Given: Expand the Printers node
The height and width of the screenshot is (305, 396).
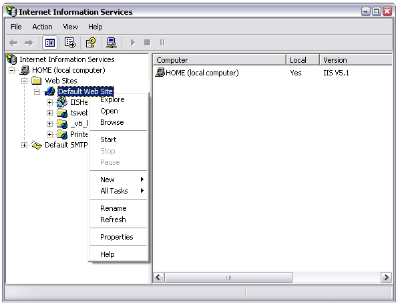Looking at the screenshot, I should (x=49, y=134).
